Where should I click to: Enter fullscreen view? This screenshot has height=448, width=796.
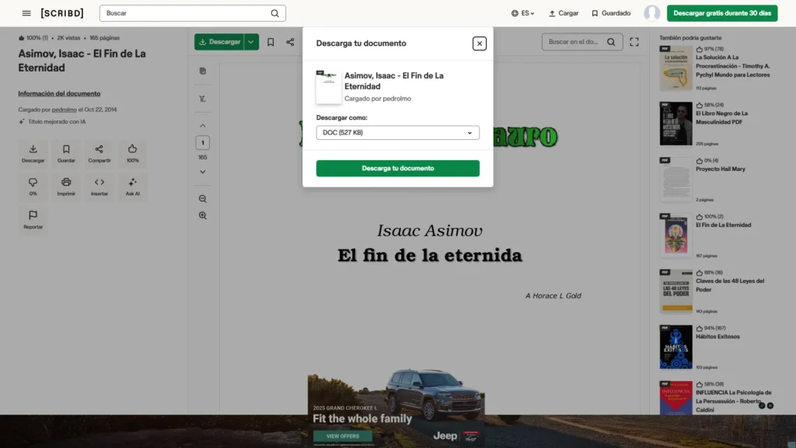pos(634,42)
